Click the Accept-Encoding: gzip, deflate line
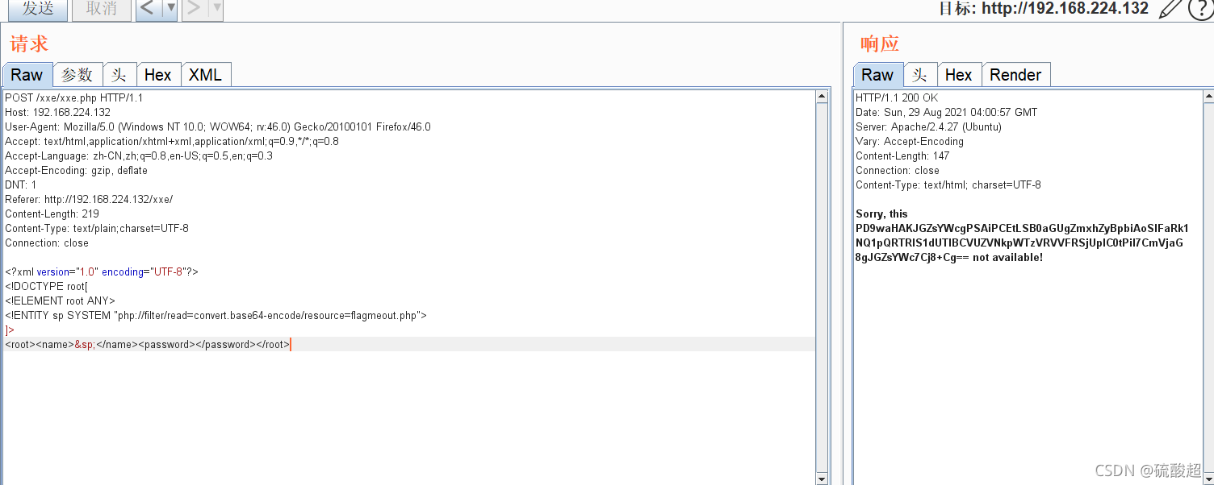Viewport: 1214px width, 485px height. click(77, 170)
